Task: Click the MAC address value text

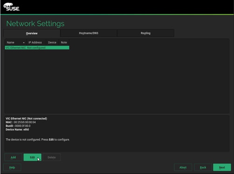Action: pyautogui.click(x=25, y=122)
